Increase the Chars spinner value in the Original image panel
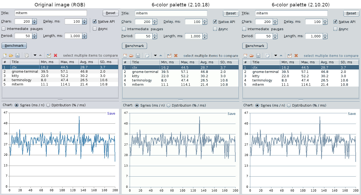 34,20
